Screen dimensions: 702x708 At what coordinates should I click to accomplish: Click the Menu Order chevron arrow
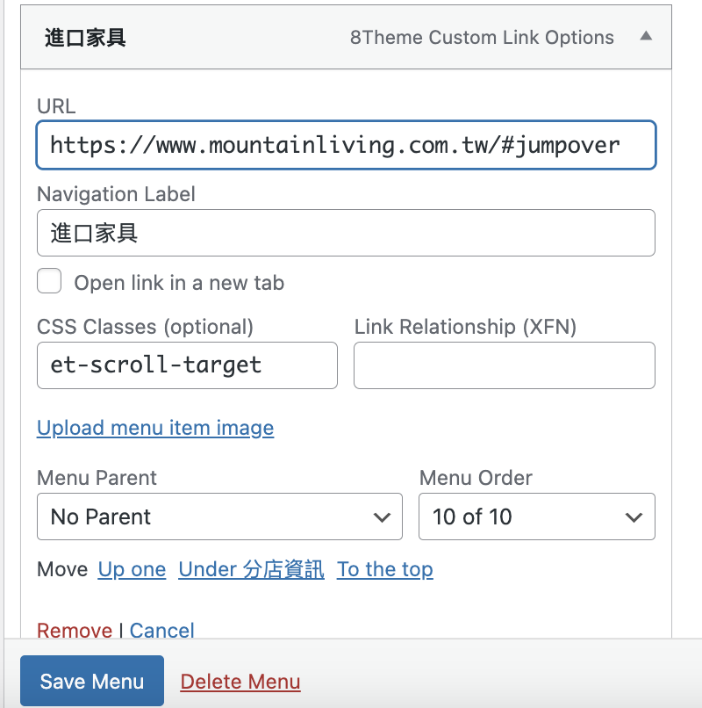[634, 517]
